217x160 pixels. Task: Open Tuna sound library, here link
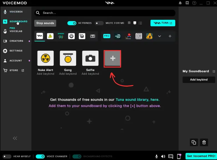click(x=138, y=100)
